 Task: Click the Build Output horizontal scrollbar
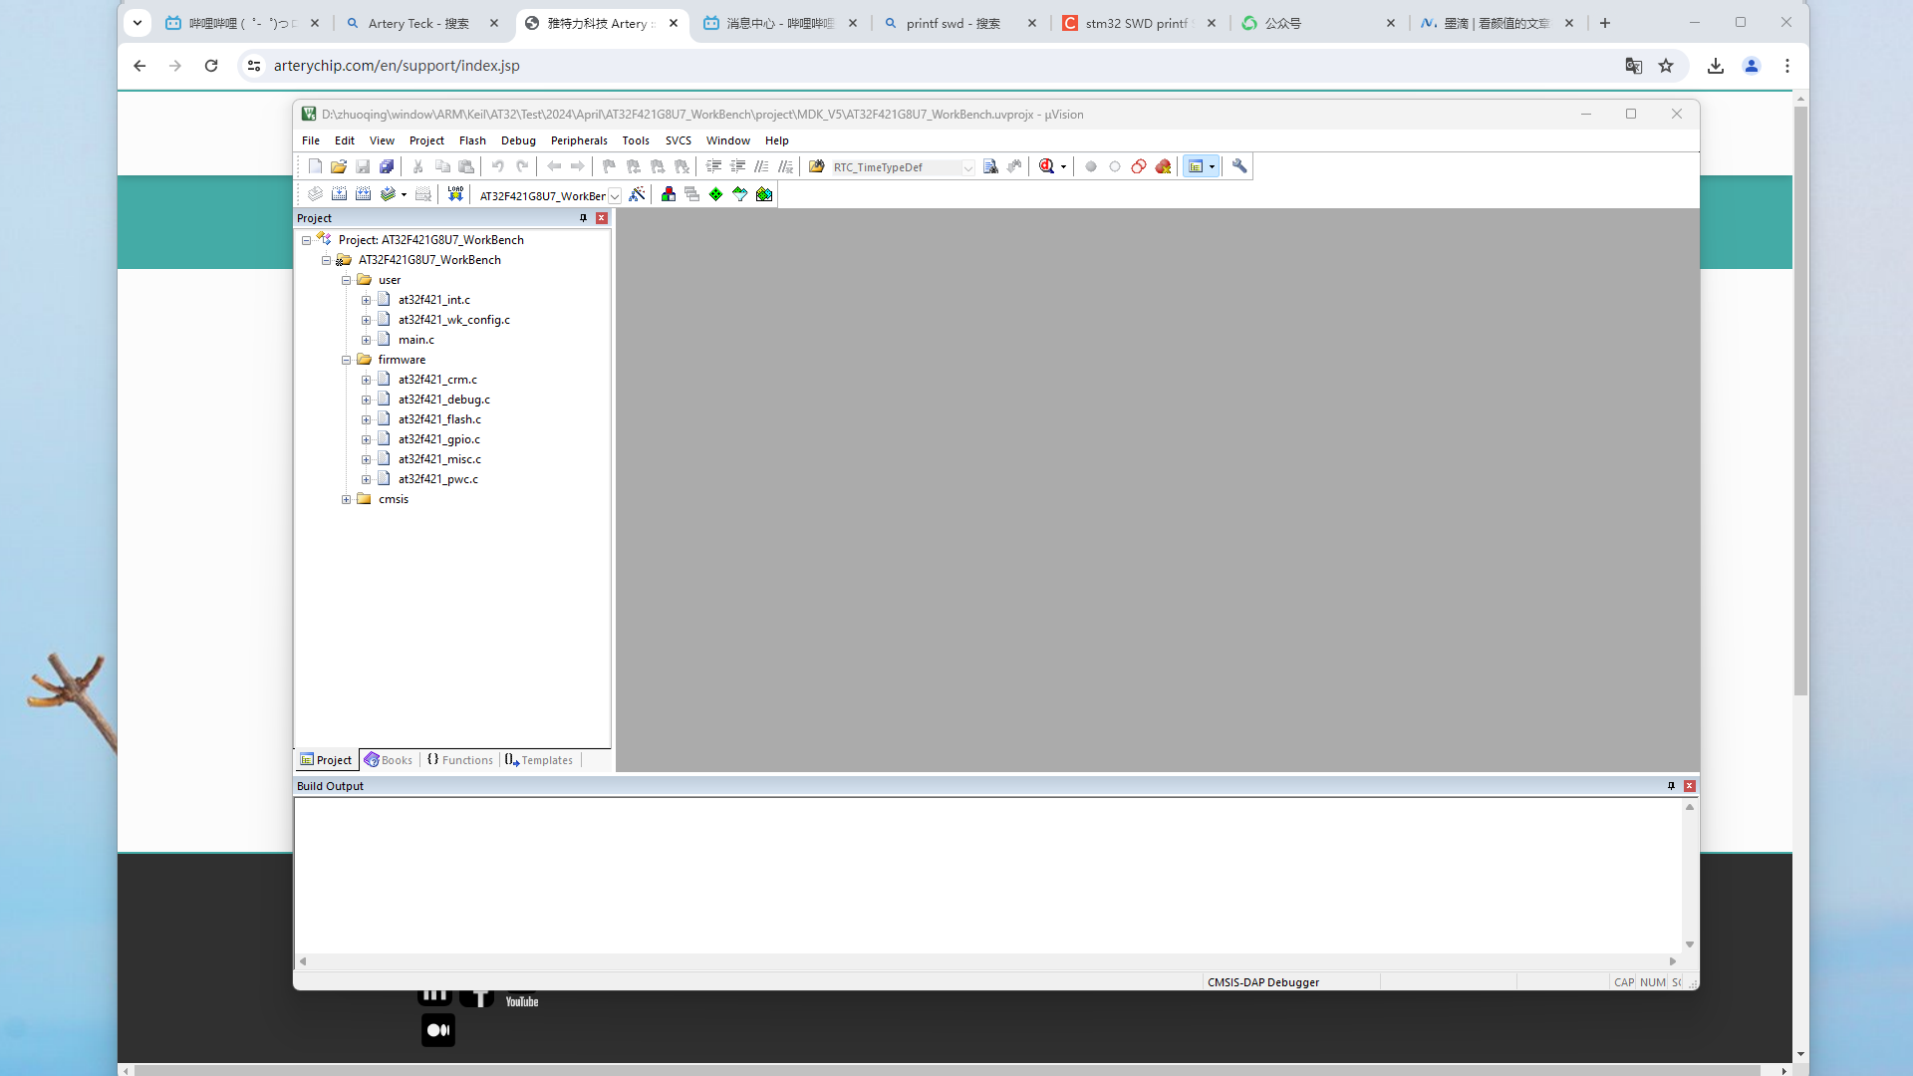tap(986, 961)
